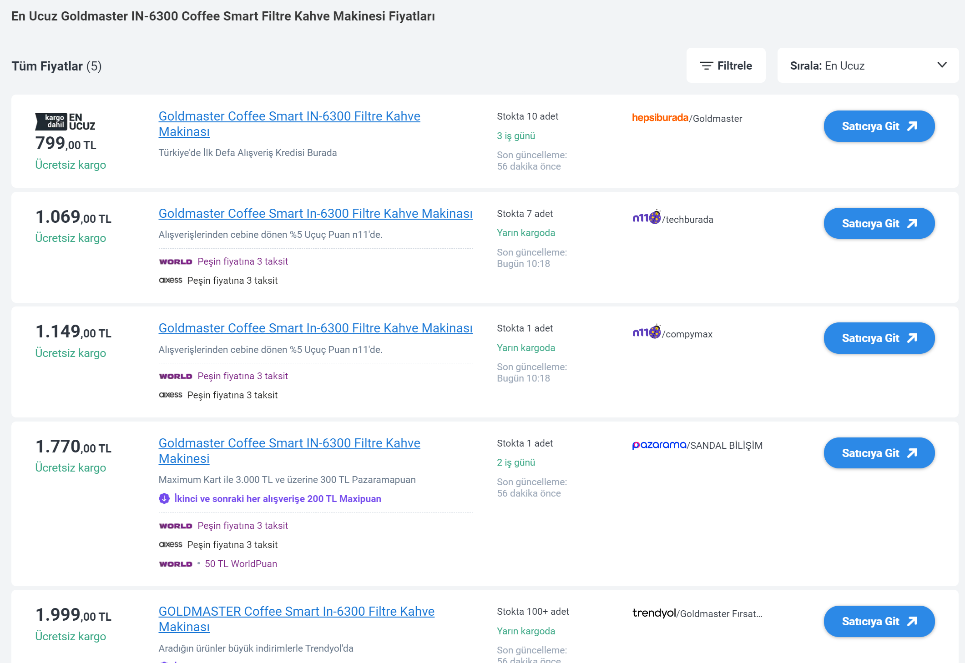
Task: Click the 1.069,00 TL price
Action: pos(73,217)
